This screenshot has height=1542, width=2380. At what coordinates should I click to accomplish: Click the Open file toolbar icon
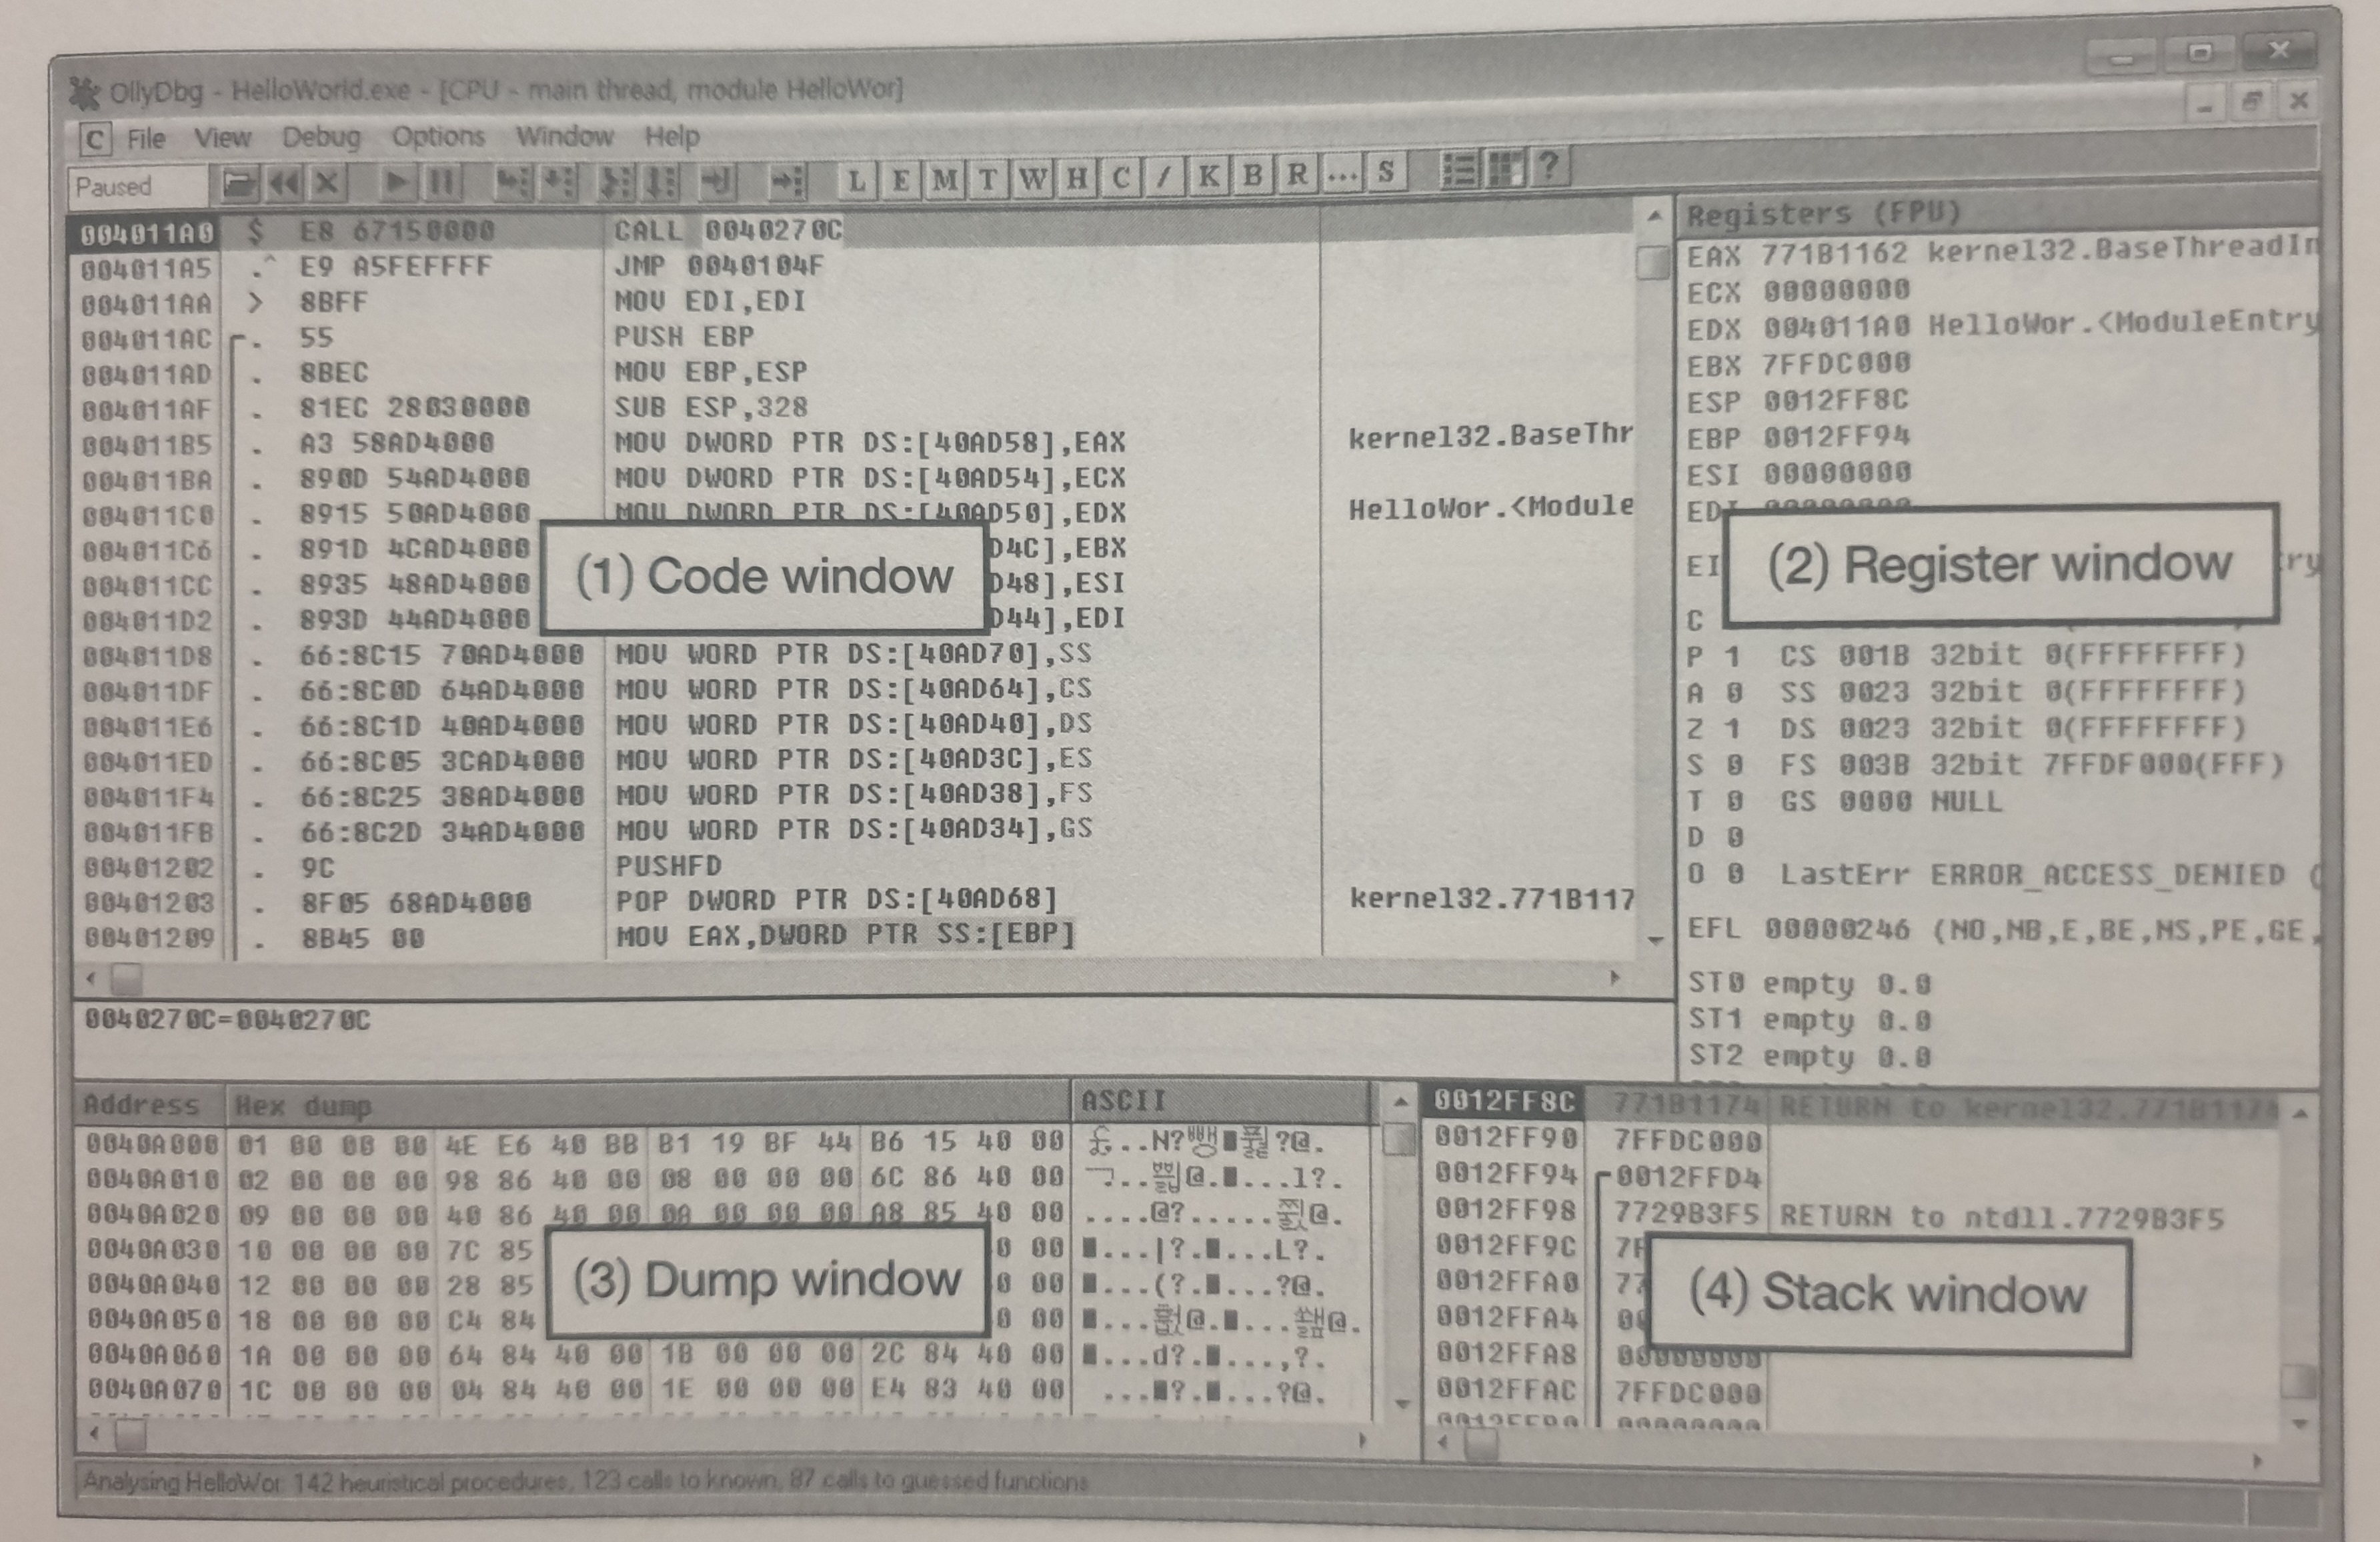239,184
